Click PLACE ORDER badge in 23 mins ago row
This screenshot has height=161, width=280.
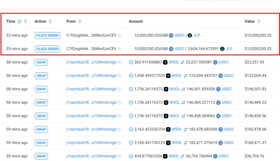pos(47,35)
